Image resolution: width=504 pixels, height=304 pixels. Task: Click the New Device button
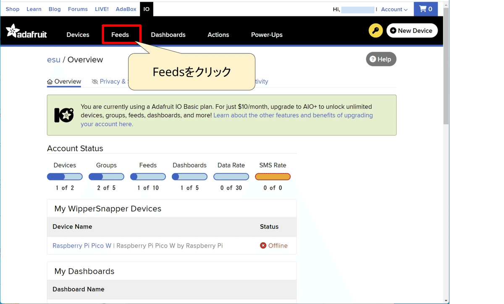click(x=412, y=30)
